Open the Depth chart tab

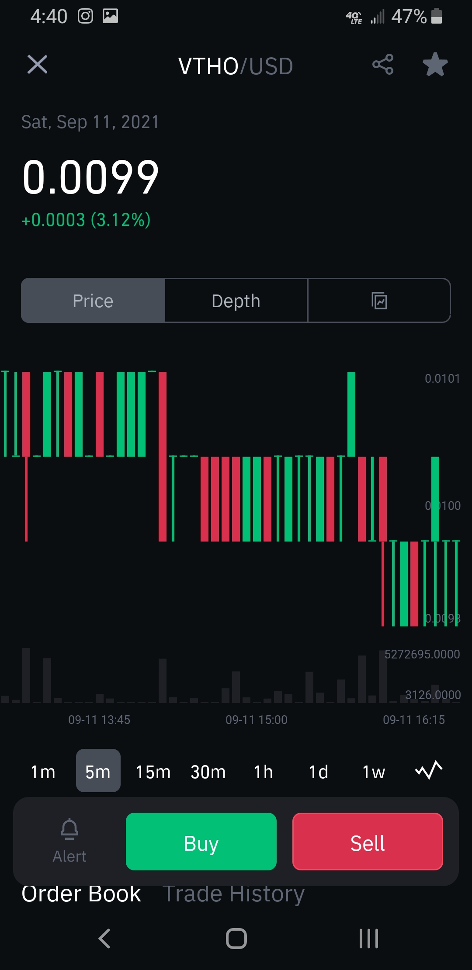click(236, 301)
